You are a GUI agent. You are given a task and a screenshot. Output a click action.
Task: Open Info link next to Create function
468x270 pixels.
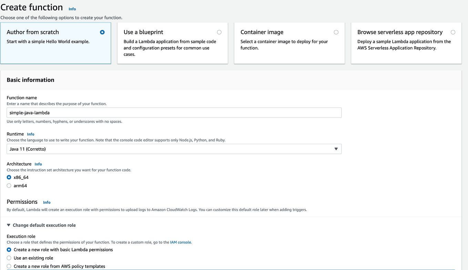pos(72,9)
